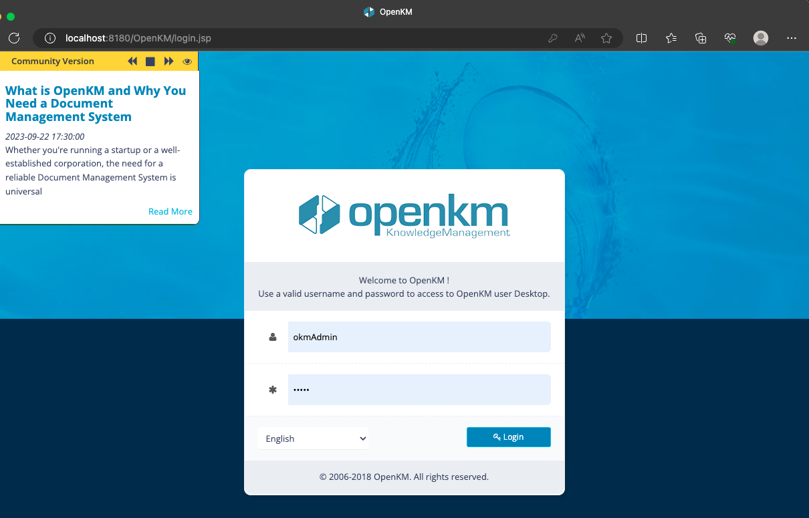
Task: Skip forward to the next news item
Action: pyautogui.click(x=169, y=61)
